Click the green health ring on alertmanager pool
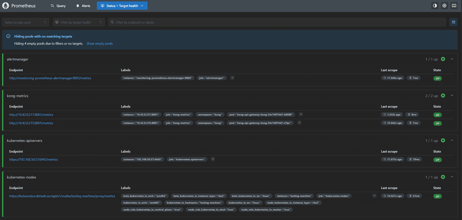The image size is (462, 220). point(443,59)
